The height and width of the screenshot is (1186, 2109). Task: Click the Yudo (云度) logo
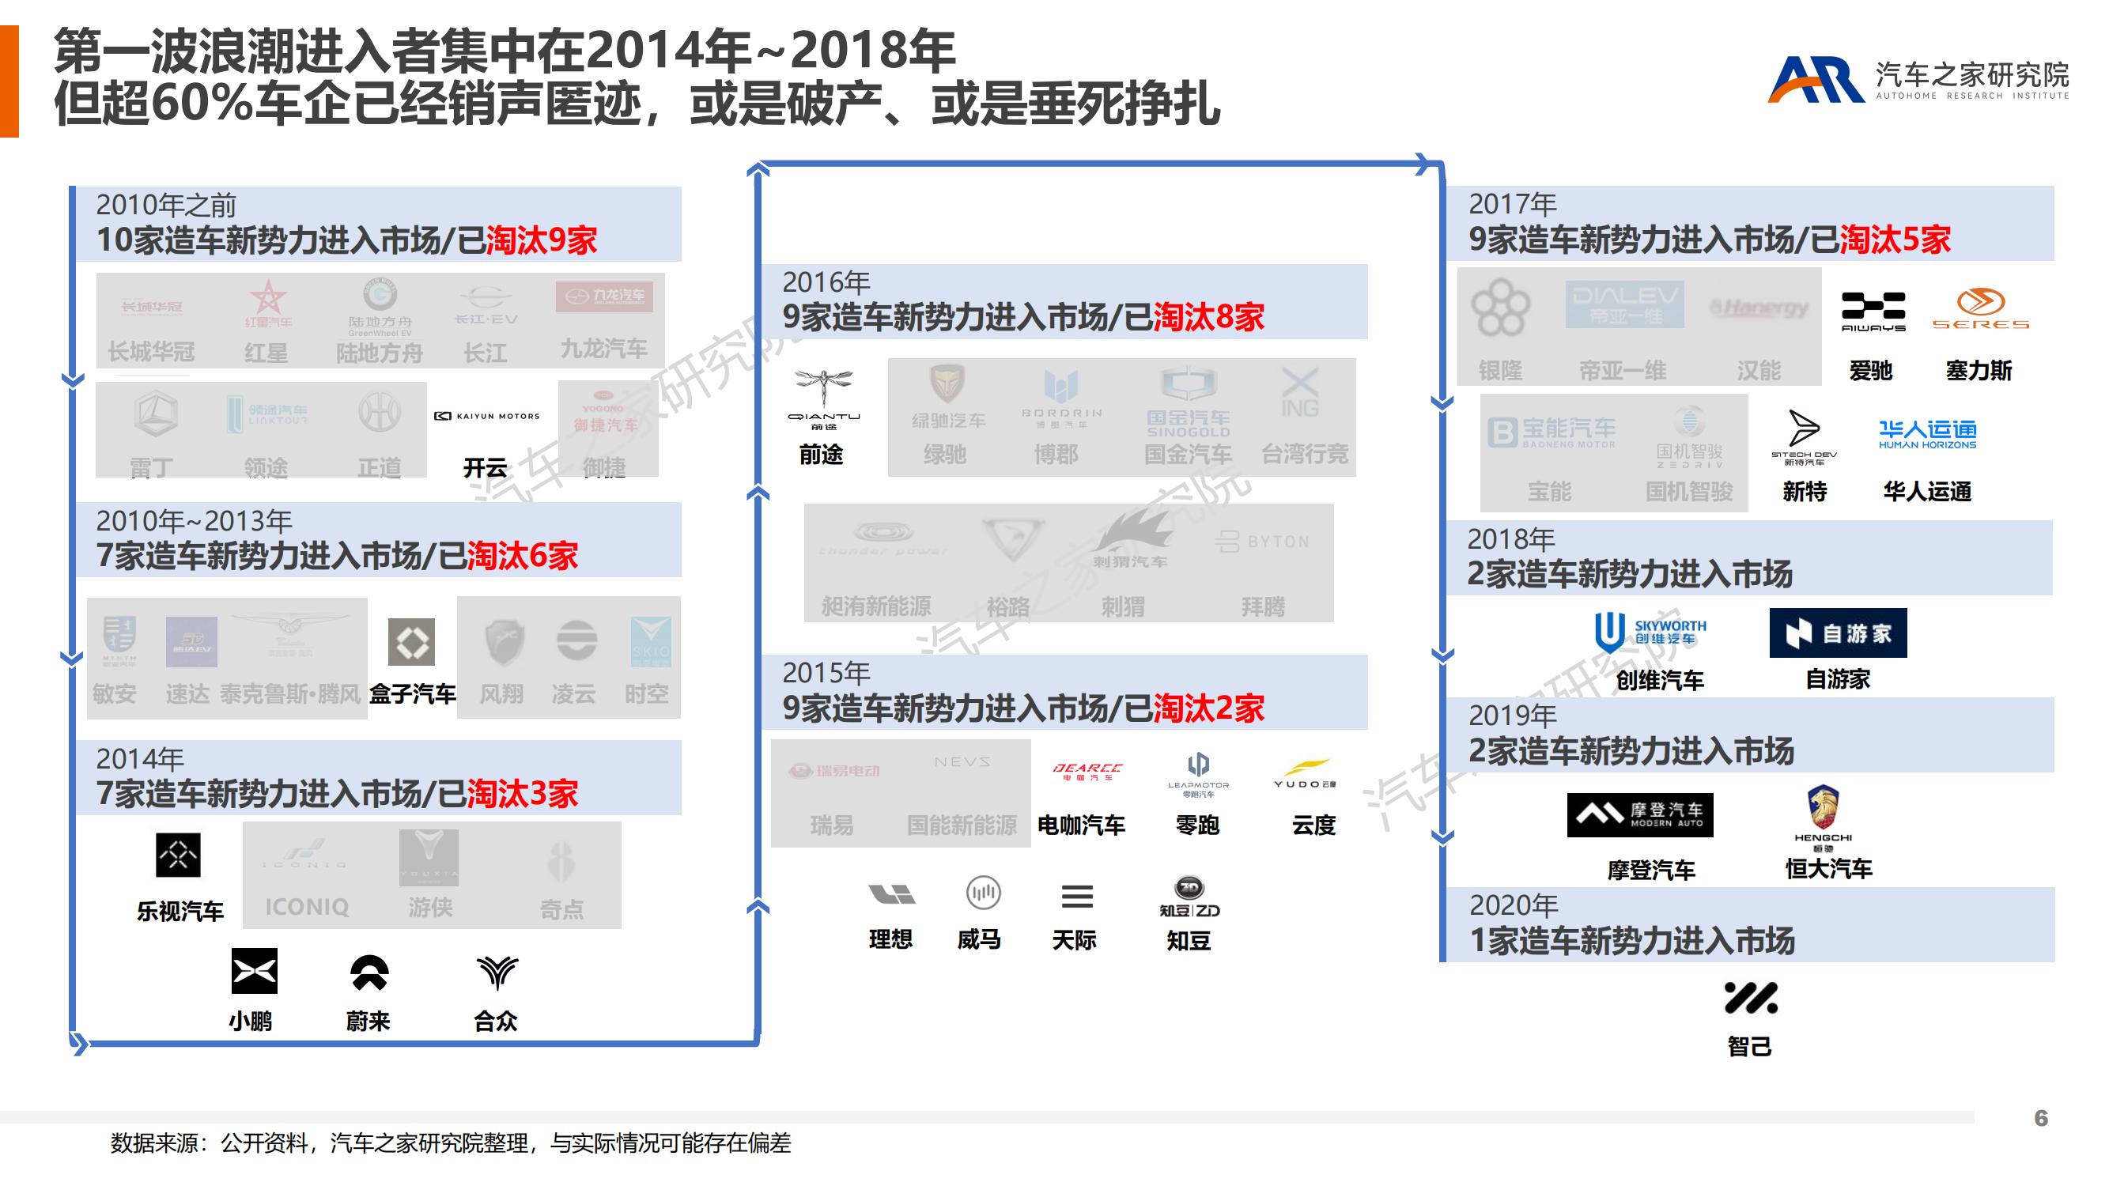1305,773
